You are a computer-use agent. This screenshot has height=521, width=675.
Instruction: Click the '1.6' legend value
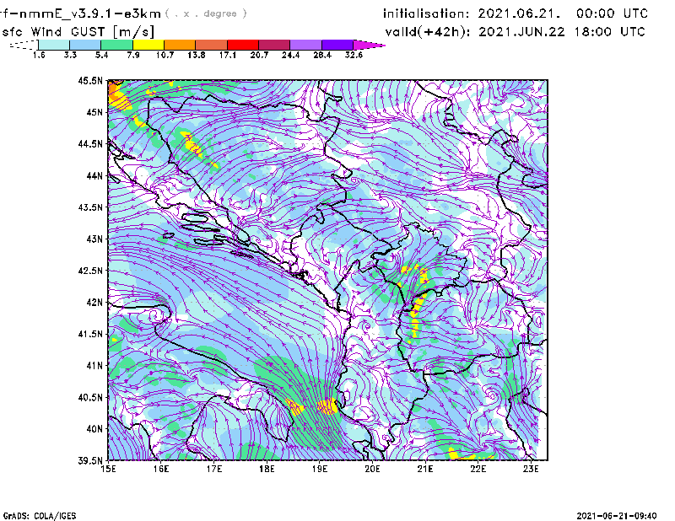[39, 55]
